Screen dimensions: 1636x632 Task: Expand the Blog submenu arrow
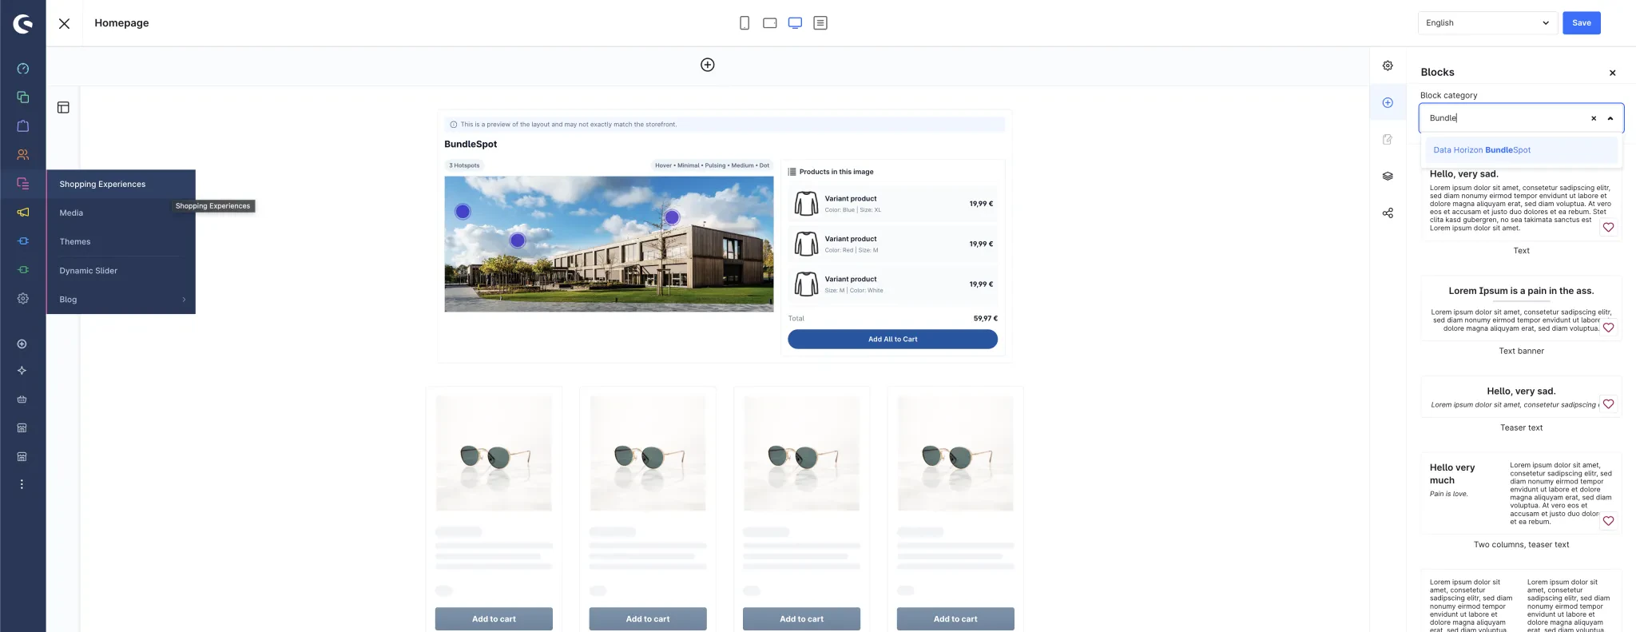point(184,300)
